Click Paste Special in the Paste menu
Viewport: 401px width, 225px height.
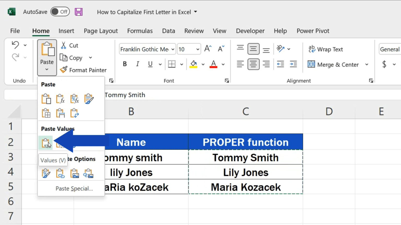[x=74, y=188]
